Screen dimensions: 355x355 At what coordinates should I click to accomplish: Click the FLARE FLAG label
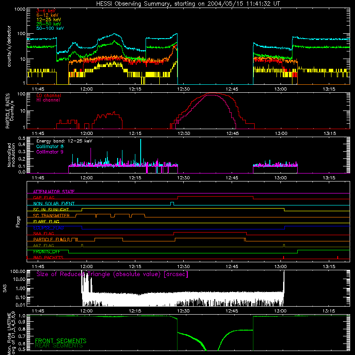tap(46, 221)
